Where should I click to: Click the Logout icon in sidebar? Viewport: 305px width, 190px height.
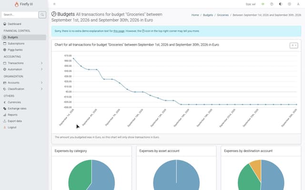tap(5, 127)
